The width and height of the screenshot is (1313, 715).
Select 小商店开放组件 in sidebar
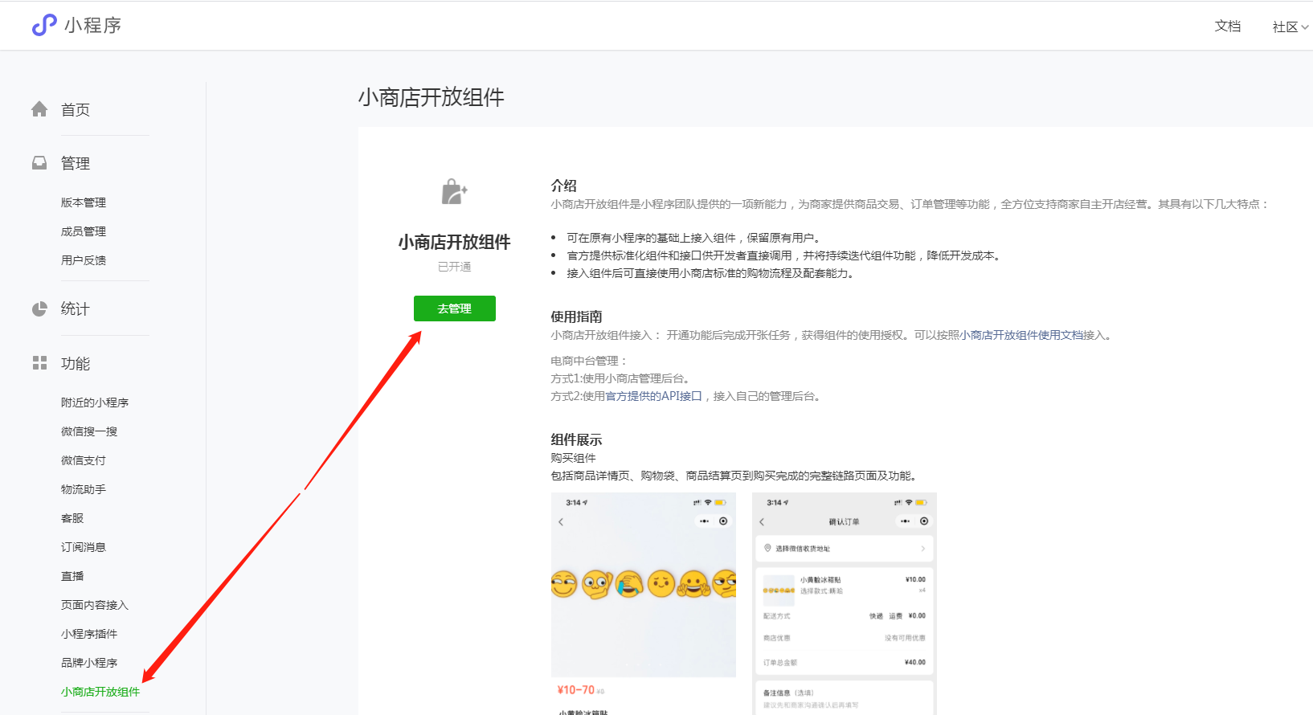pyautogui.click(x=100, y=692)
